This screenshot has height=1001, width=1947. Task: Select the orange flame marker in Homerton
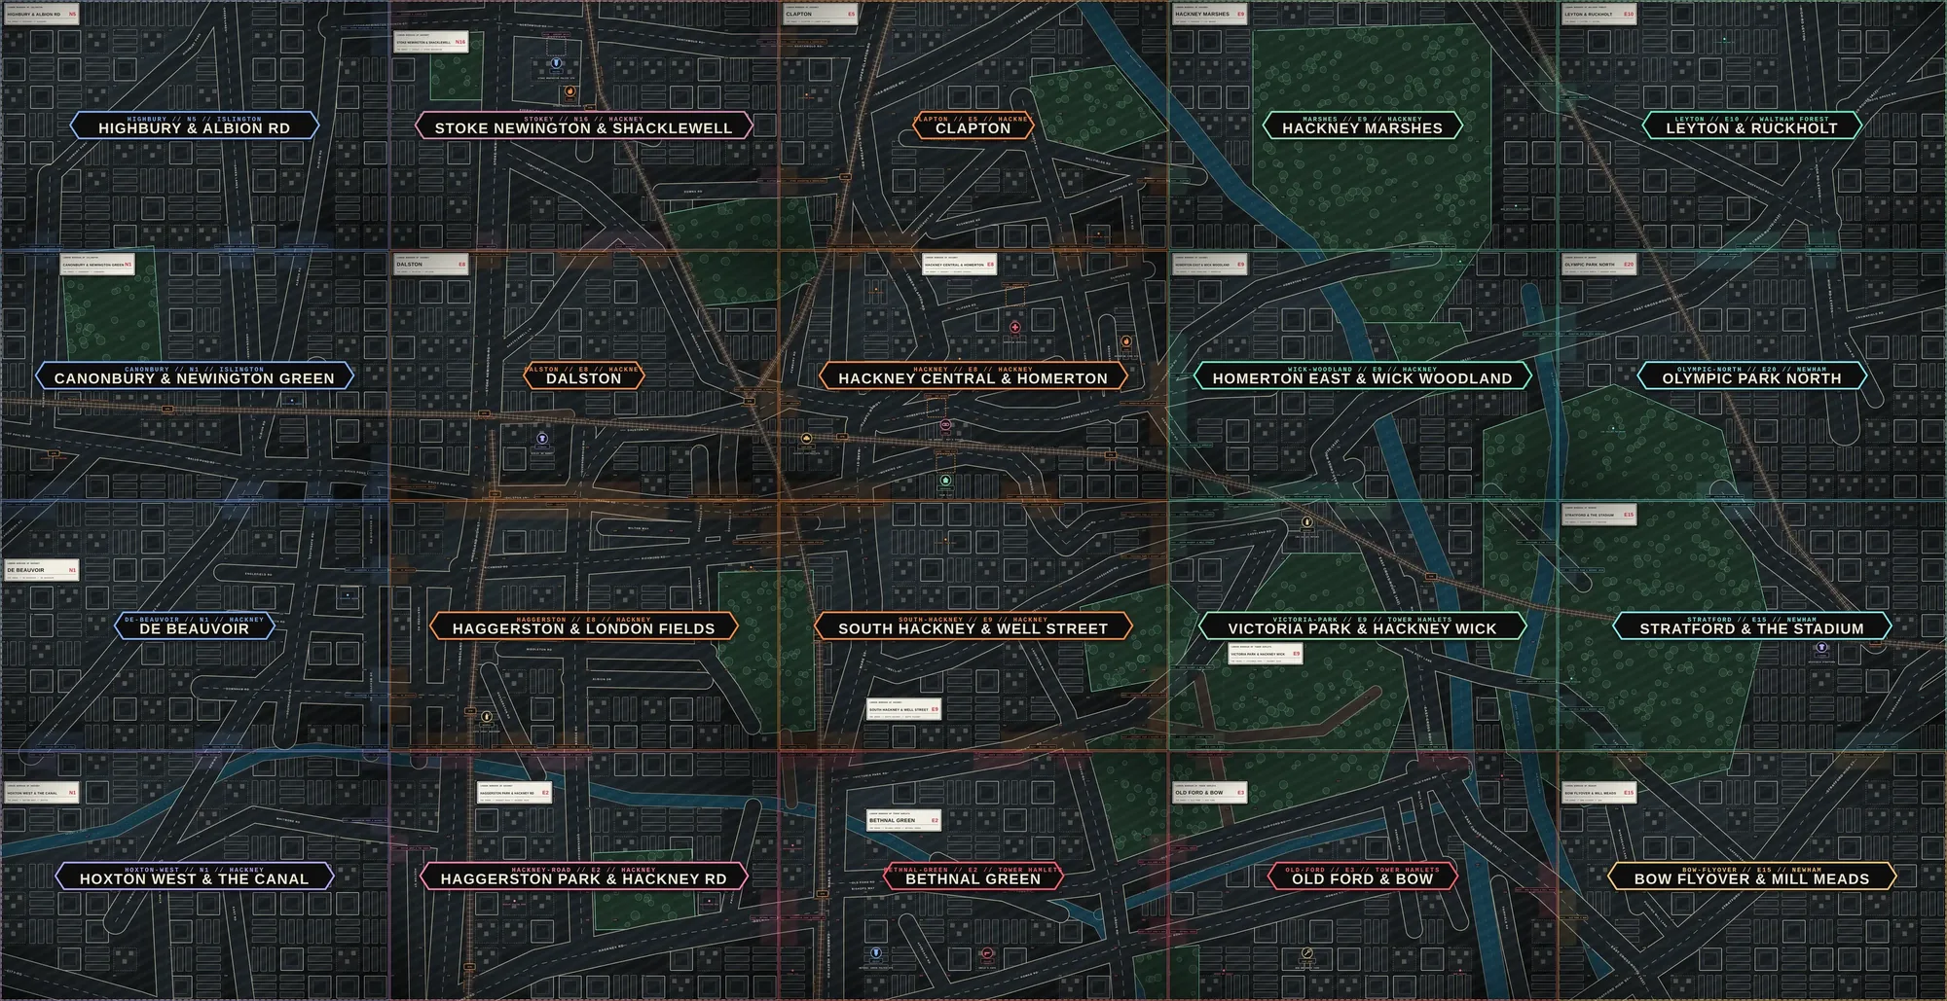[x=1126, y=341]
